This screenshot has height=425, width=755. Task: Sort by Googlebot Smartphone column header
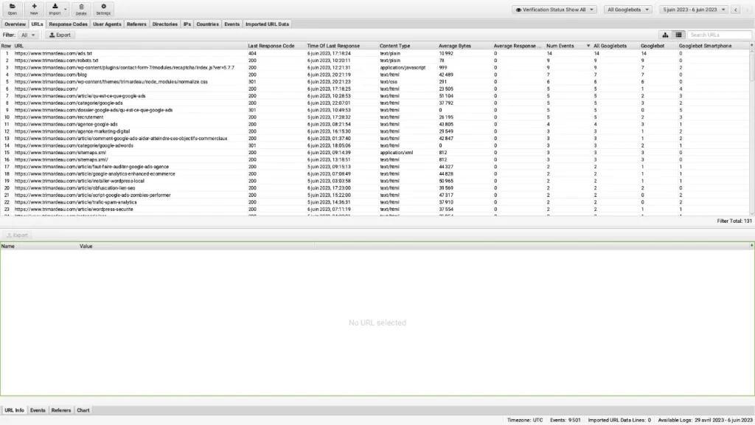(713, 46)
